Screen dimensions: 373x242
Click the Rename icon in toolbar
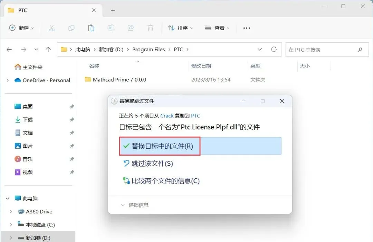(111, 28)
